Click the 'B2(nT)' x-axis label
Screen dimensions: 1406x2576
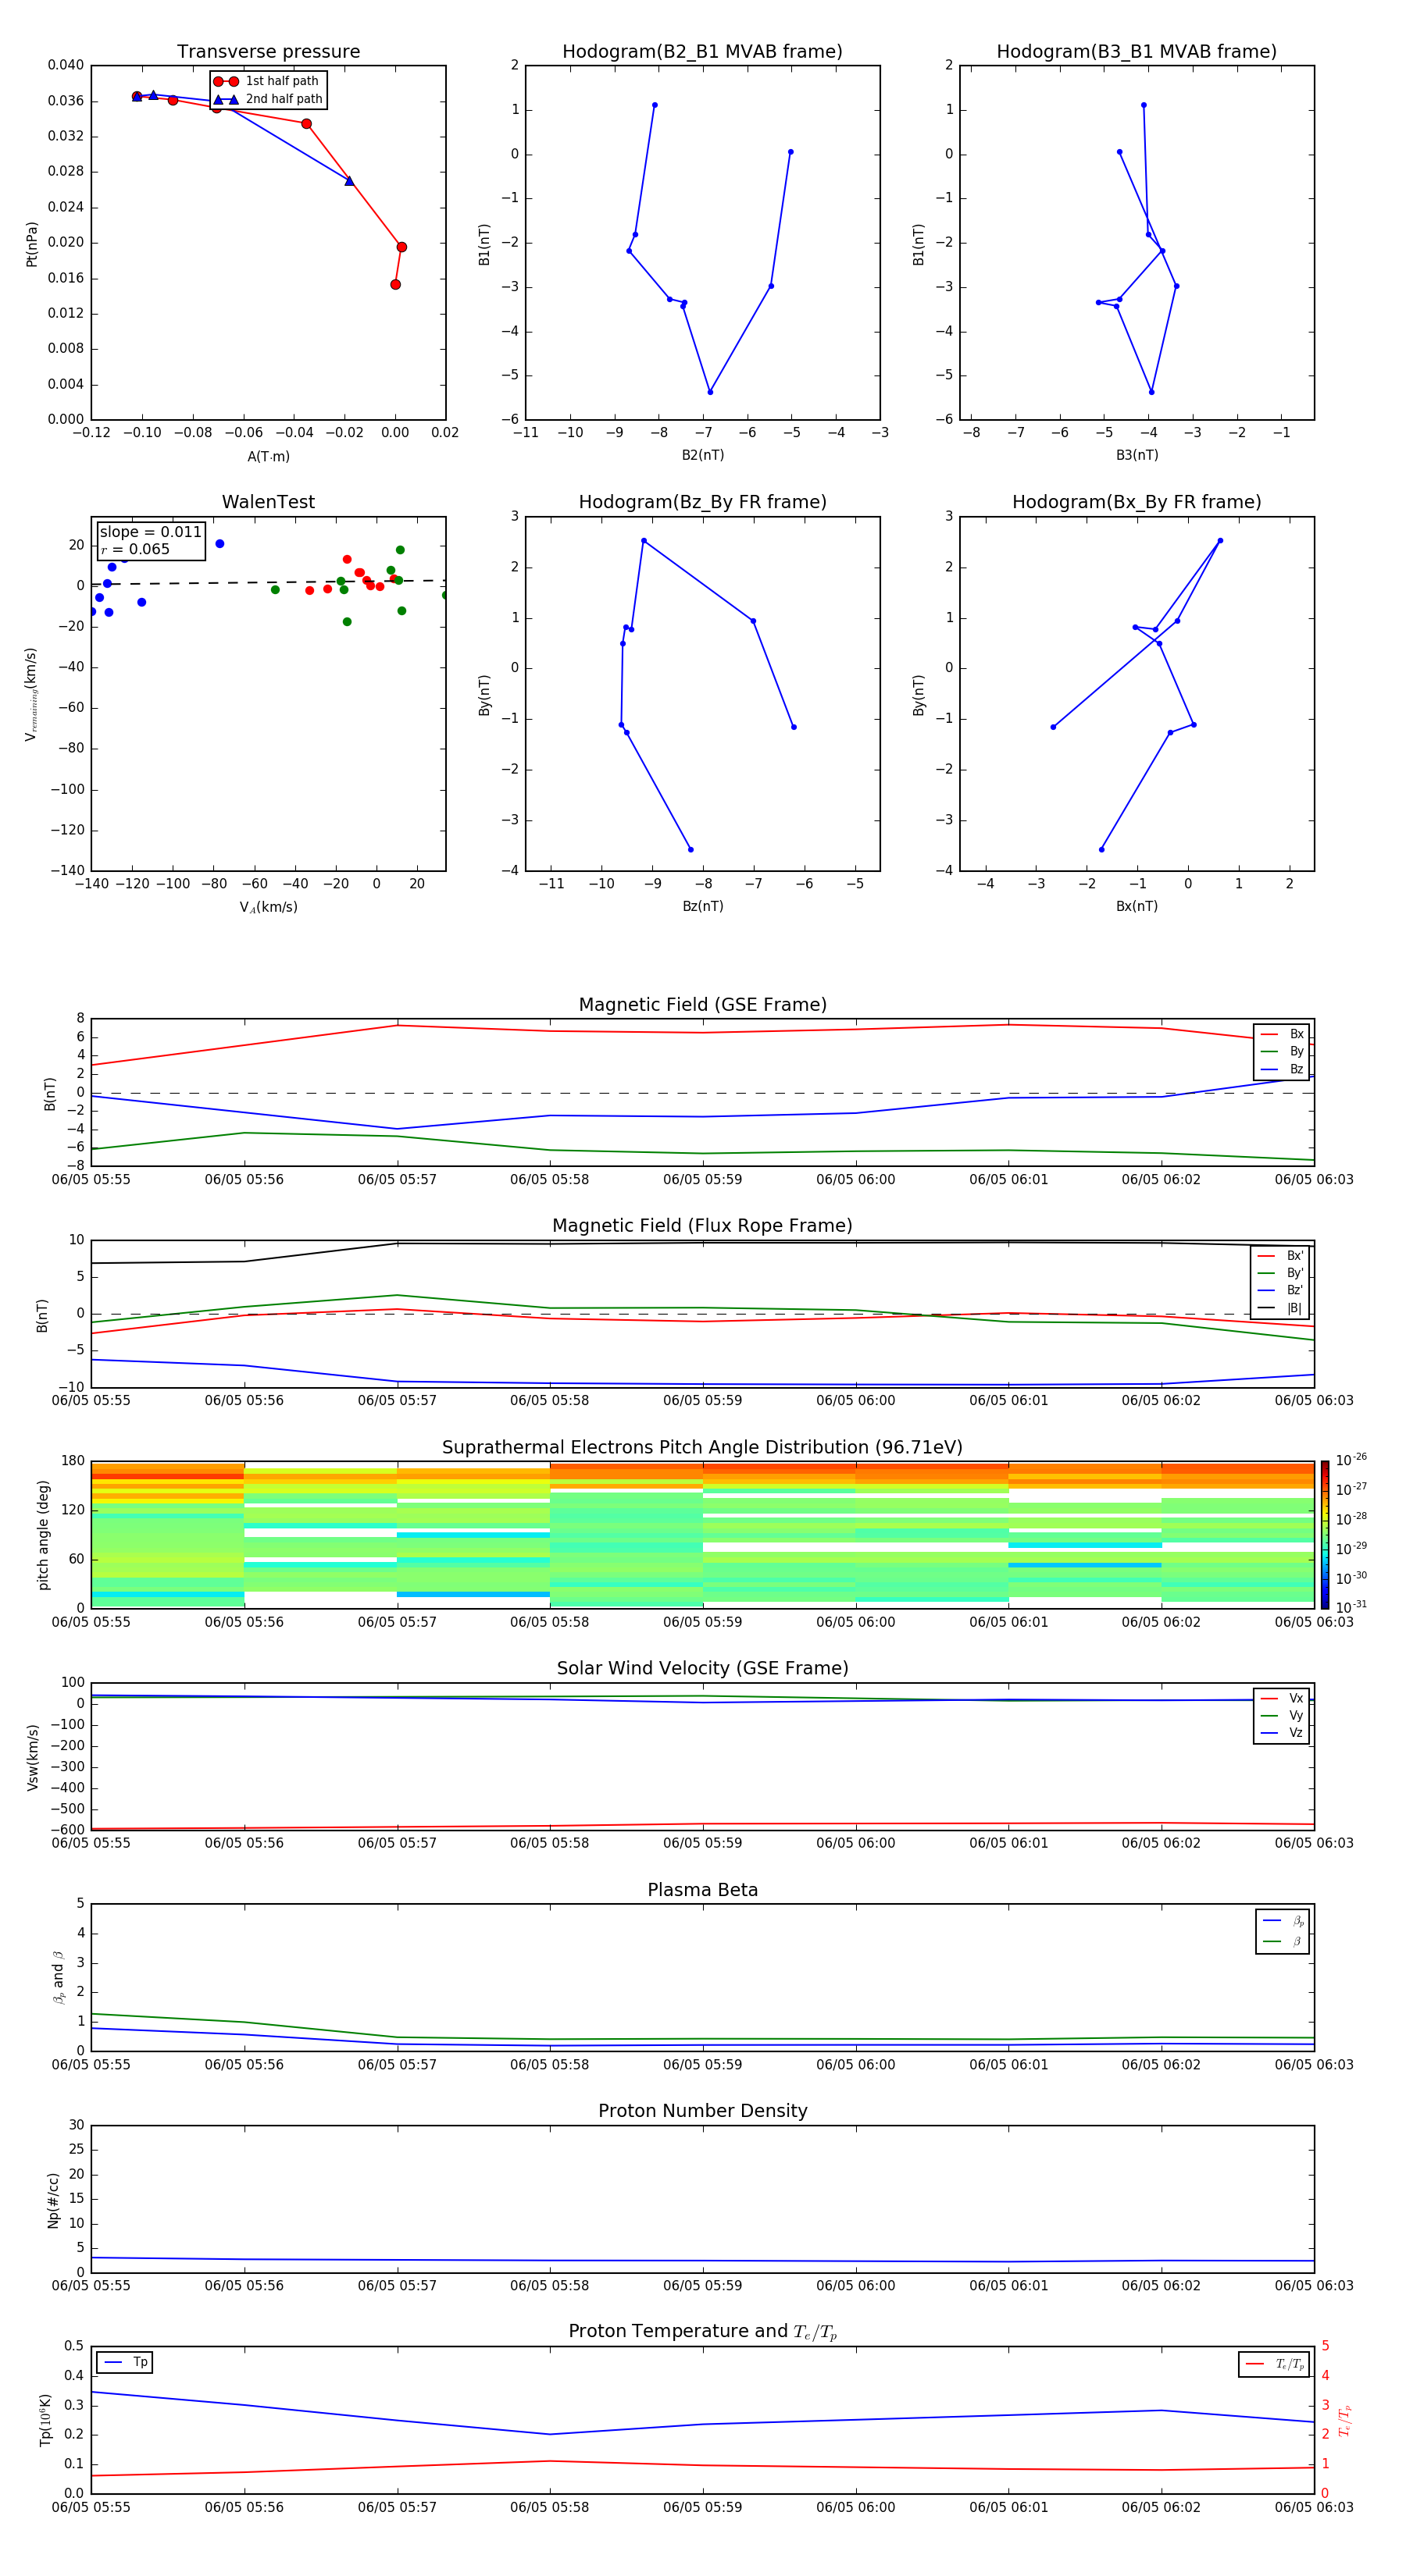point(702,455)
